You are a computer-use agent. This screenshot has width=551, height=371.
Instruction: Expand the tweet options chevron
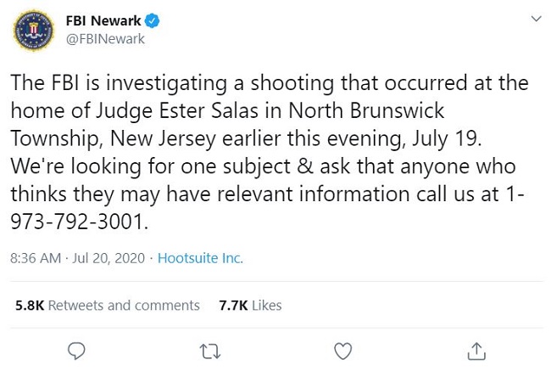coord(536,19)
